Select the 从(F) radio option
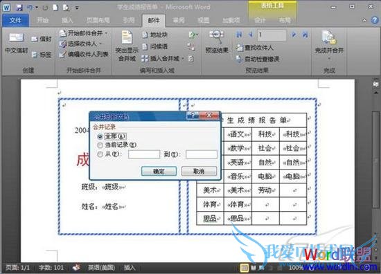 click(100, 154)
